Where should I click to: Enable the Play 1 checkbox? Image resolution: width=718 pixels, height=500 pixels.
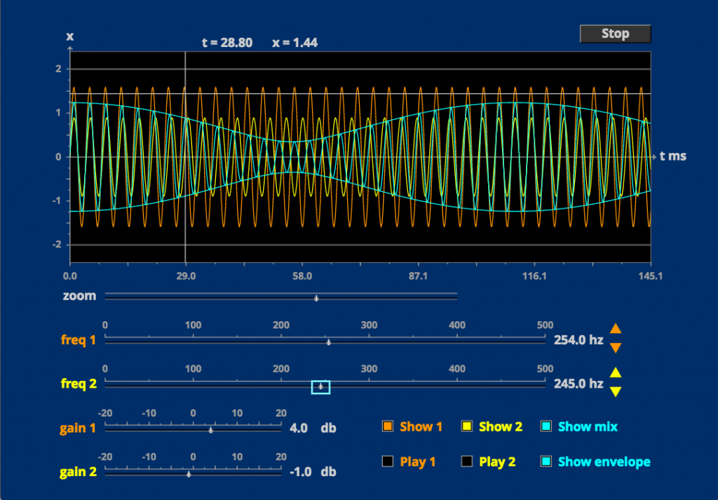pyautogui.click(x=388, y=461)
